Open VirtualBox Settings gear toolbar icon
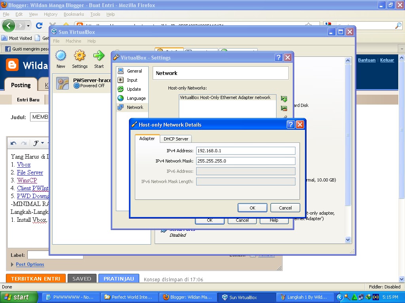The image size is (405, 303). click(79, 55)
